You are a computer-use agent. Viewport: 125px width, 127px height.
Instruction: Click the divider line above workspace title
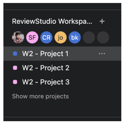(x=62, y=10)
